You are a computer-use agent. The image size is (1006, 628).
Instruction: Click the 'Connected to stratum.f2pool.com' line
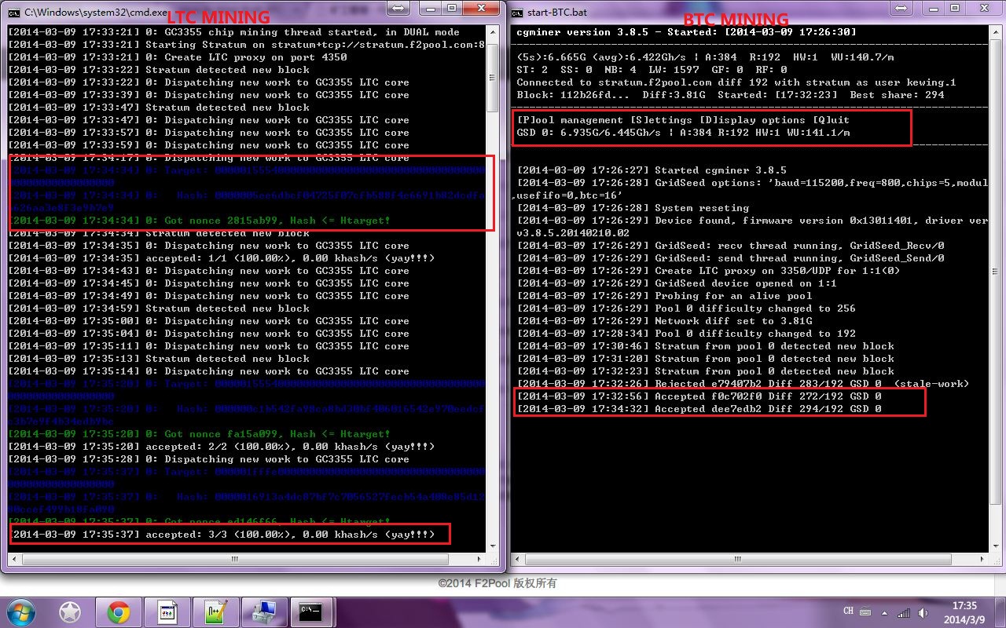click(x=736, y=82)
